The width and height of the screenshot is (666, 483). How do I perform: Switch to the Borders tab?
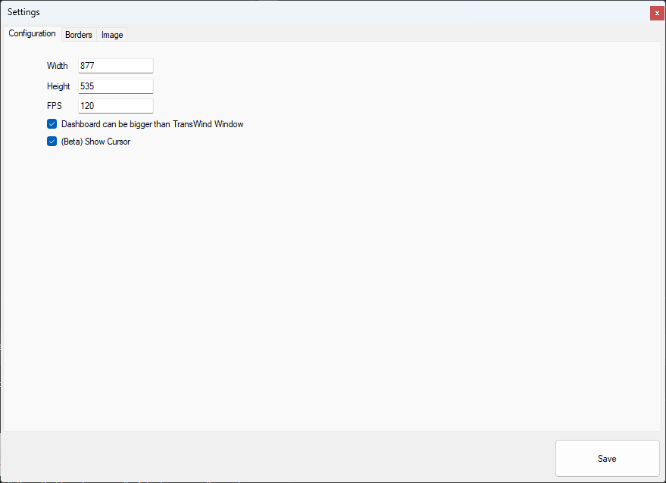coord(79,35)
